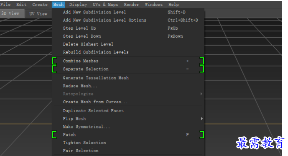
Task: Choose Rebuild Subdivision Levels
Action: (x=128, y=52)
